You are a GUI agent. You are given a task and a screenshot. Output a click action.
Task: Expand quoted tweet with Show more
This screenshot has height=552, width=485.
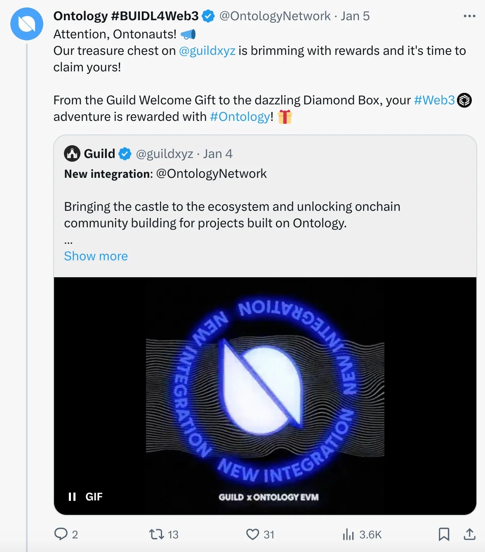tap(96, 256)
